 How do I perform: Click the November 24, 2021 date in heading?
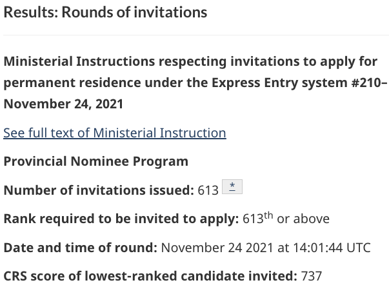(63, 104)
